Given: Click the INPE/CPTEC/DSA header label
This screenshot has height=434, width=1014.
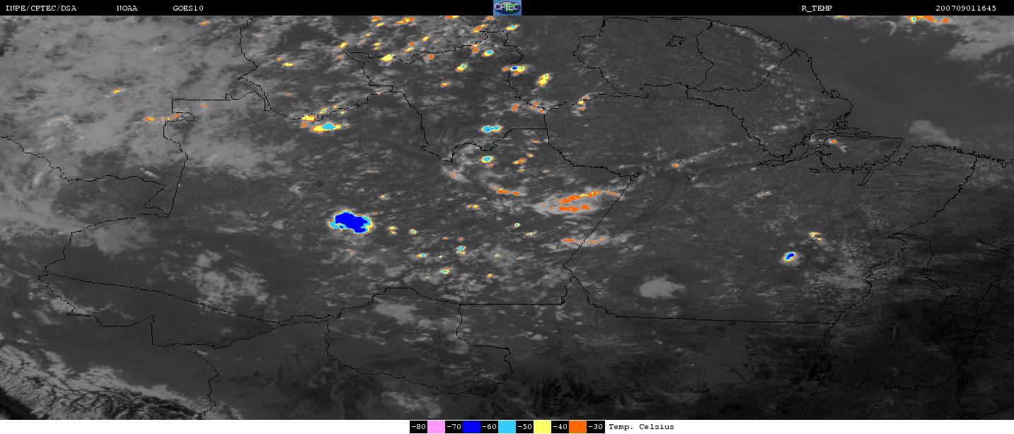Looking at the screenshot, I should pos(40,8).
